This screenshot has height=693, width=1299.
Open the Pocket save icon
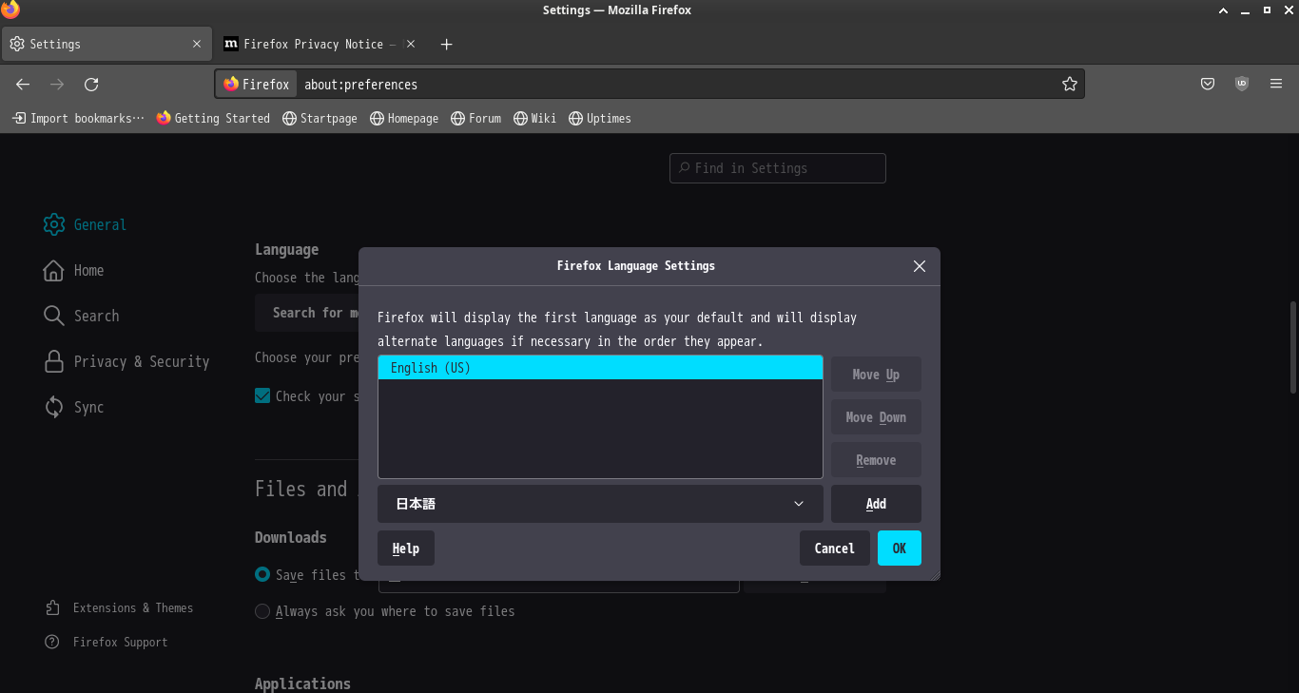(x=1208, y=85)
